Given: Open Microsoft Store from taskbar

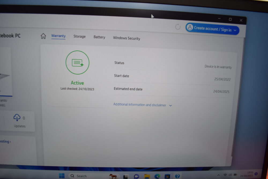Looking at the screenshot, I should (x=167, y=176).
